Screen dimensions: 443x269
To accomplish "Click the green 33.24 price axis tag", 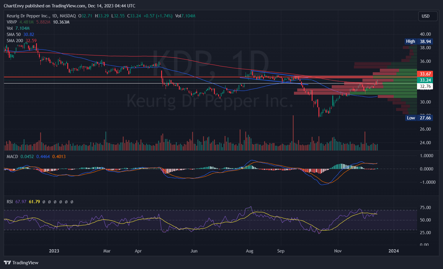I will [x=425, y=80].
